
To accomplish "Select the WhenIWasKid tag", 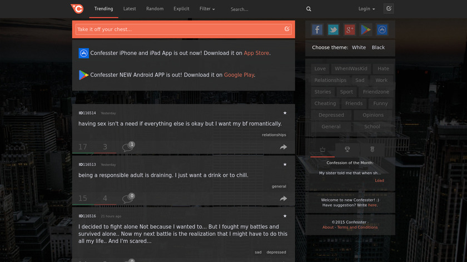I will (x=351, y=69).
